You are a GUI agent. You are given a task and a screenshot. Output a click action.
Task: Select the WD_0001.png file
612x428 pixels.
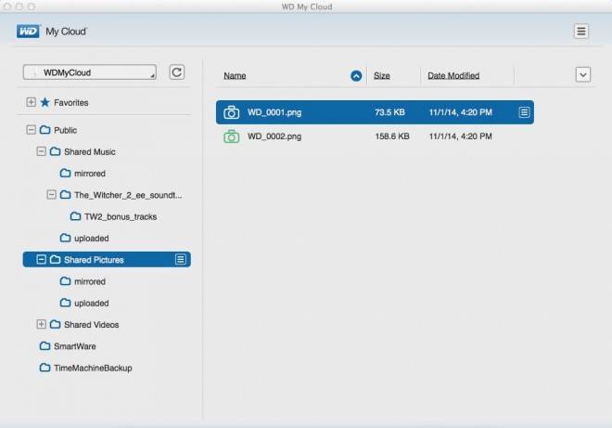(375, 112)
